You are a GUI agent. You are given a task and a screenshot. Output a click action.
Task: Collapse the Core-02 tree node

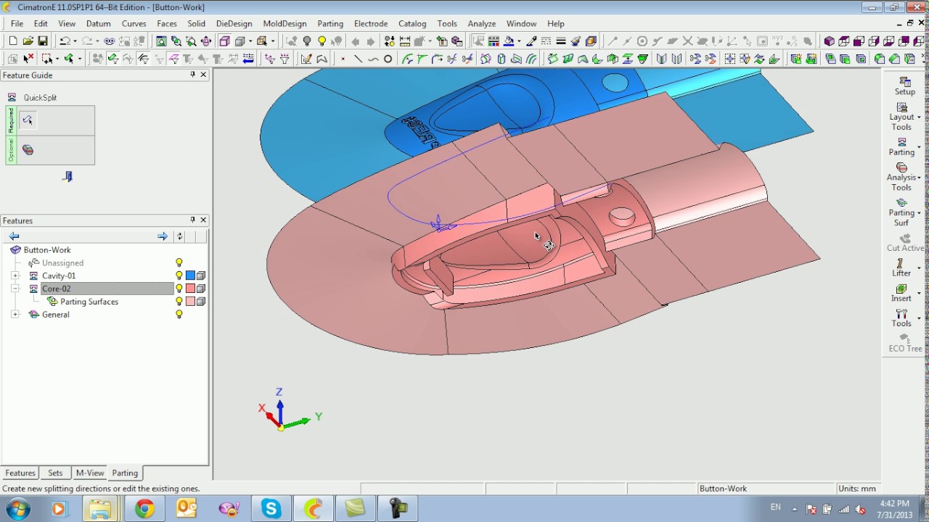point(15,289)
